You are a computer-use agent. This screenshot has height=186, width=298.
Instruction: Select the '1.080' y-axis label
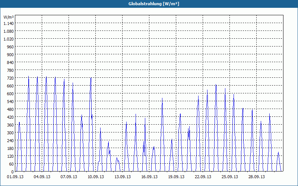click(9, 31)
